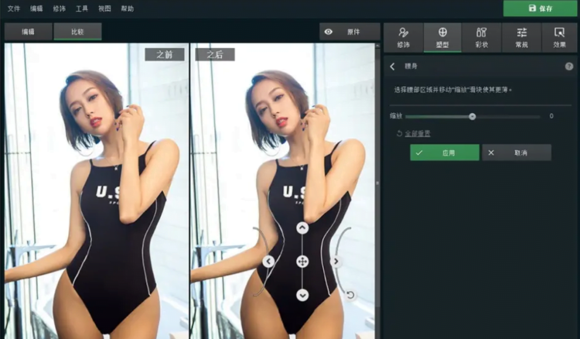Click the move crosshair handle on the waist widget

[x=301, y=261]
